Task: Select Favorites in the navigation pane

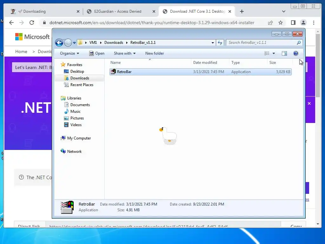Action: (x=71, y=65)
